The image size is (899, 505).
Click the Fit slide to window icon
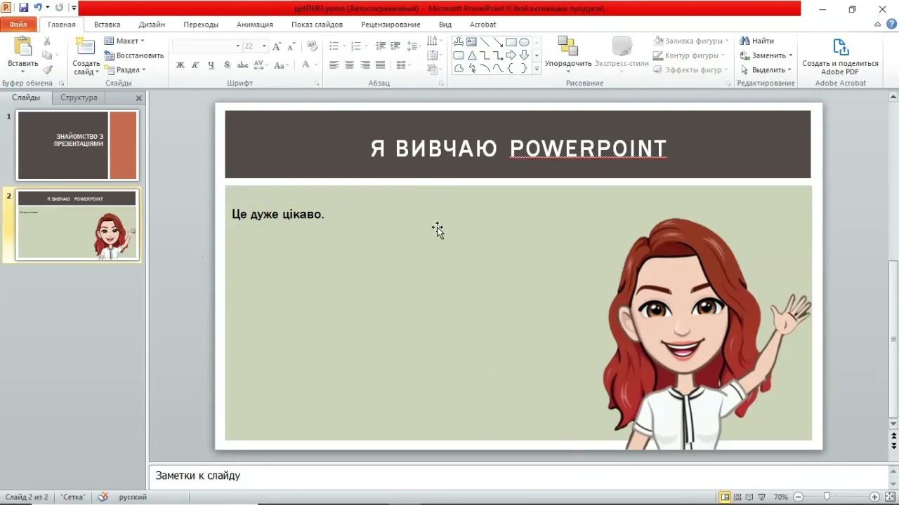pyautogui.click(x=890, y=497)
